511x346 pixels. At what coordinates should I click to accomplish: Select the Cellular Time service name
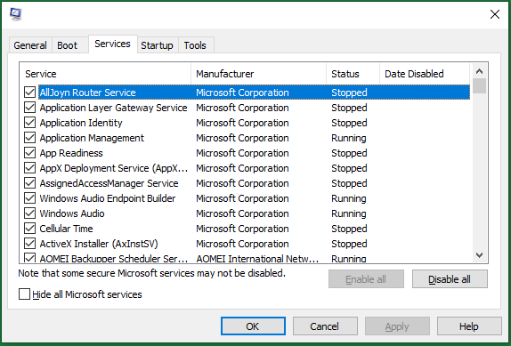[66, 229]
